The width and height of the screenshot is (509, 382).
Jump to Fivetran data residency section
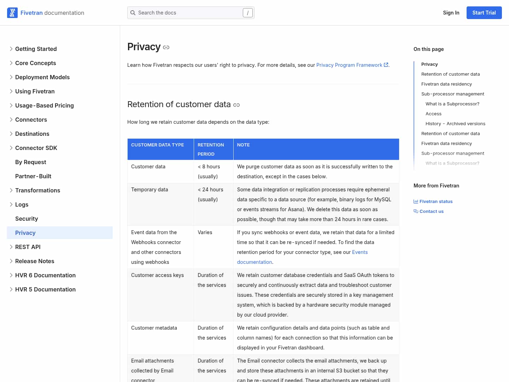tap(446, 84)
